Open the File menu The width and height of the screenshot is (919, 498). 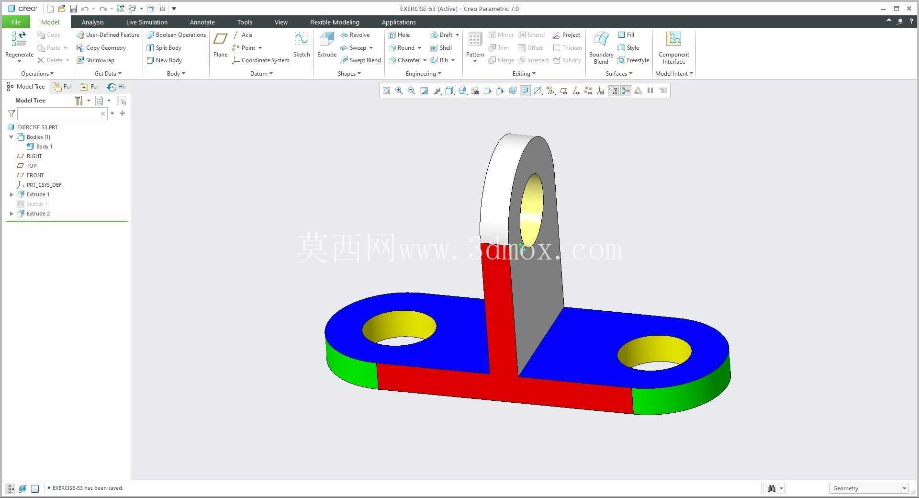16,22
